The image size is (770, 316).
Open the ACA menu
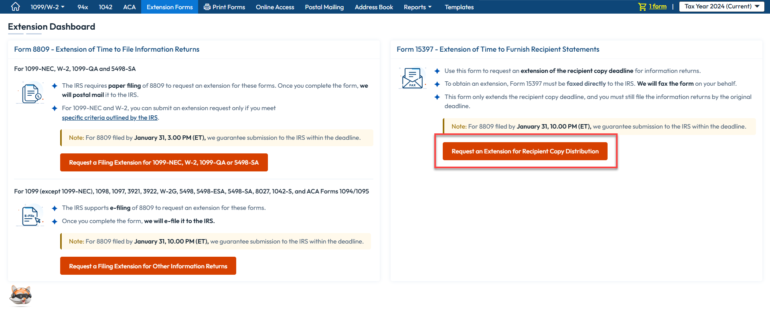tap(129, 7)
